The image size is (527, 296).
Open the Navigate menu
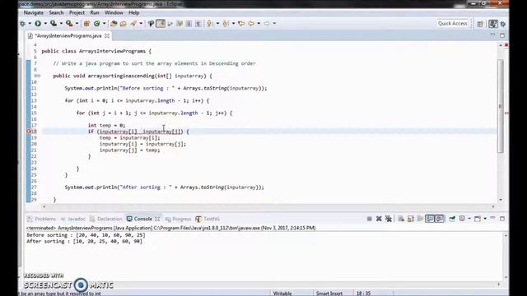click(33, 13)
